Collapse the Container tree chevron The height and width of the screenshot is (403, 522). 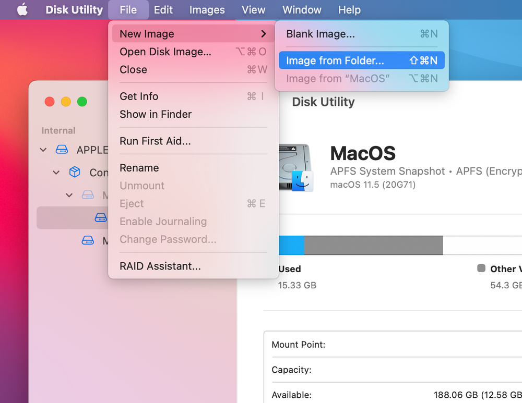click(56, 173)
